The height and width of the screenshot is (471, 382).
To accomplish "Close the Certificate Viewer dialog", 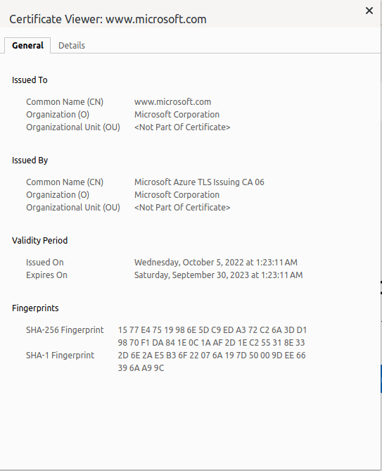I will click(x=369, y=11).
